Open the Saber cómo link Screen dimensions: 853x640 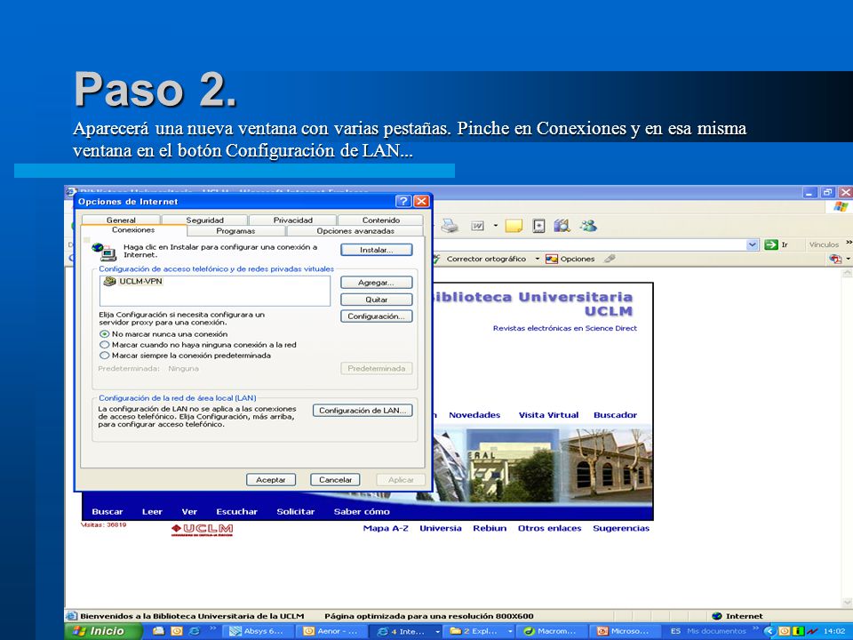[362, 512]
